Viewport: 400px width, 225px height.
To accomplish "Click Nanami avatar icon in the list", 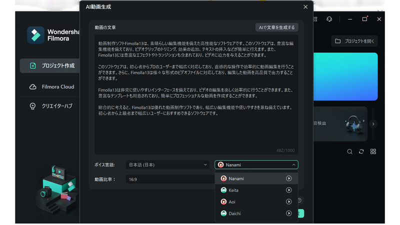I will (x=223, y=178).
